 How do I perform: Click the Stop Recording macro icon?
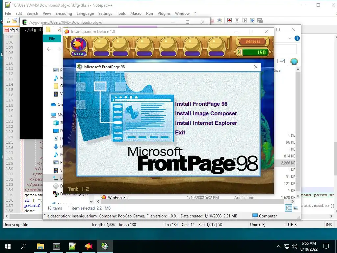click(237, 20)
